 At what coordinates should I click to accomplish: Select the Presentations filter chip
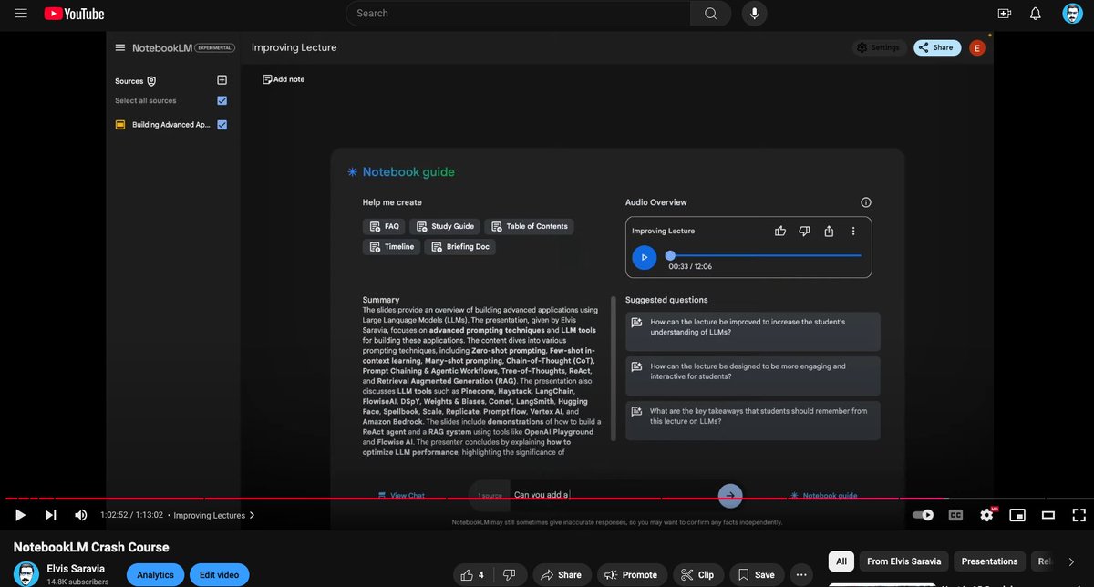point(989,561)
